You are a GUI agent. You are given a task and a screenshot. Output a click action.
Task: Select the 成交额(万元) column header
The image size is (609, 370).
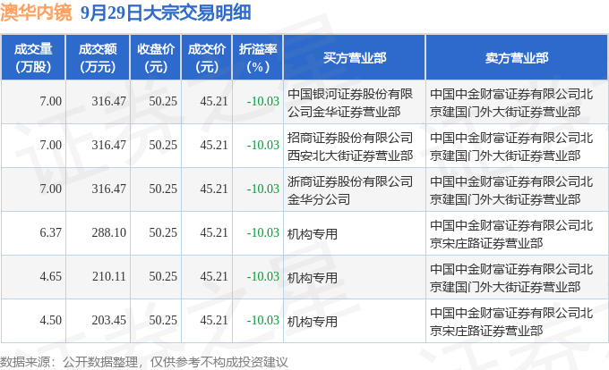98,58
